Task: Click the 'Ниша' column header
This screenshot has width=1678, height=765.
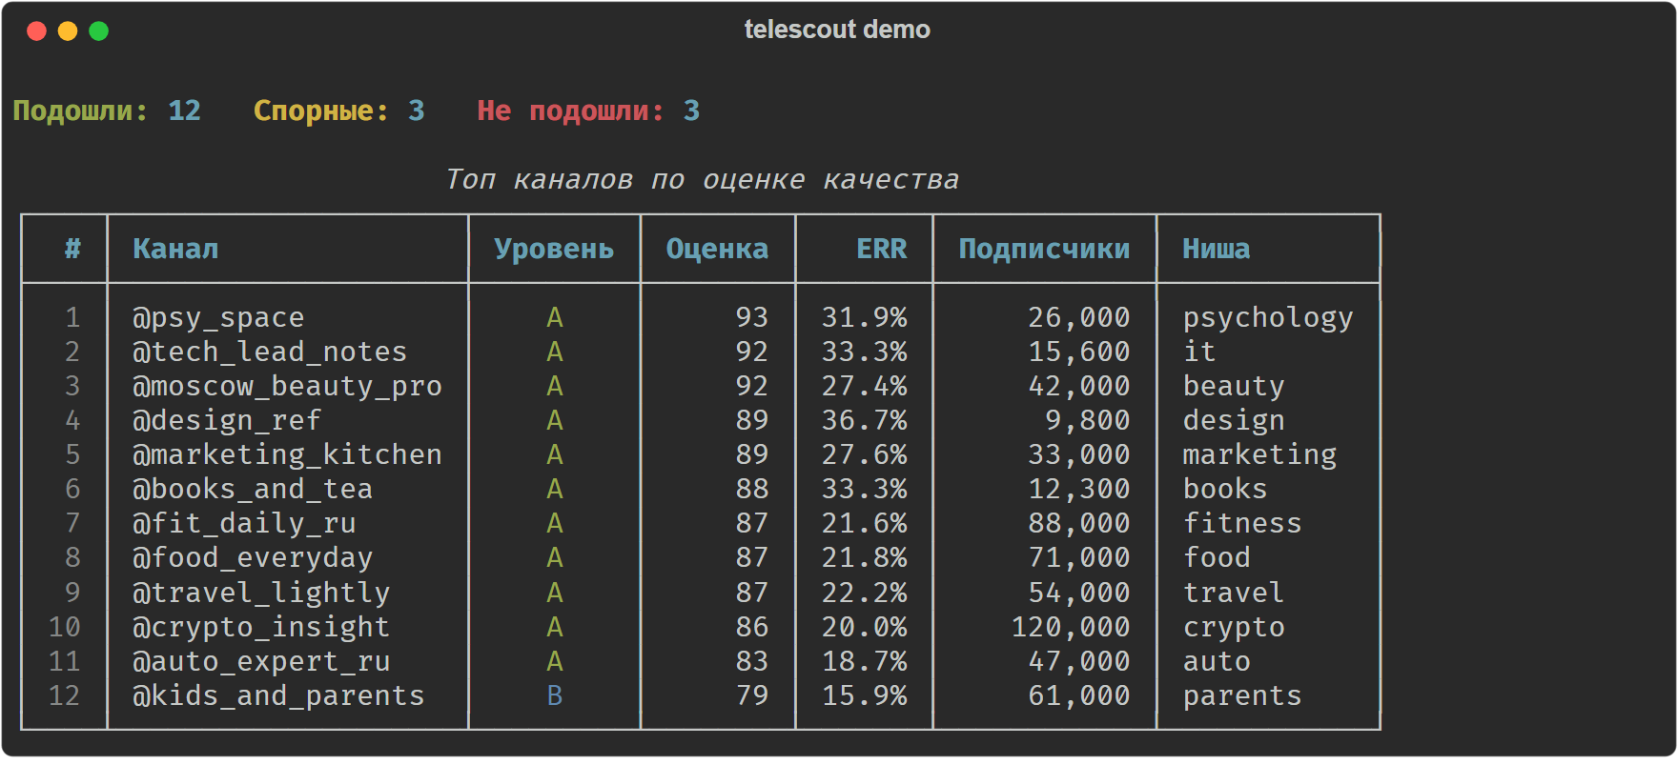Action: coord(1216,249)
